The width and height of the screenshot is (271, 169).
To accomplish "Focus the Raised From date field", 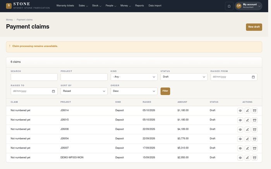I will click(x=234, y=77).
